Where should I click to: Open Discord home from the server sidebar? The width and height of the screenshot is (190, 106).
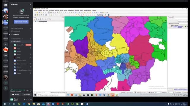tap(6, 5)
